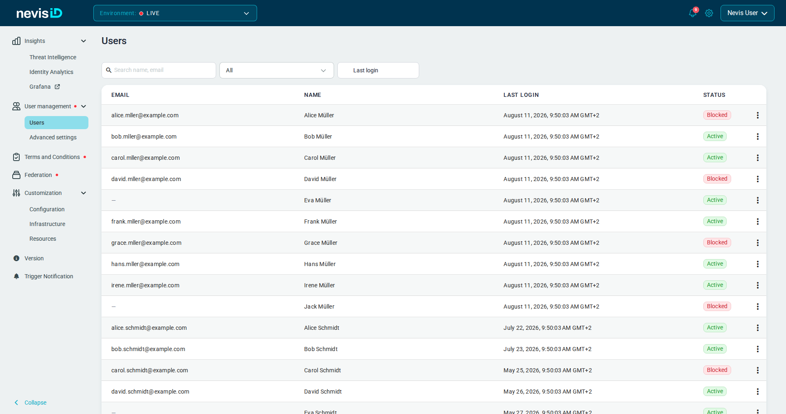The image size is (786, 414).
Task: Open the Nevis User account dropdown
Action: tap(747, 13)
